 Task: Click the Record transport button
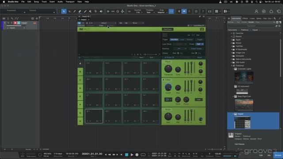click(x=137, y=155)
